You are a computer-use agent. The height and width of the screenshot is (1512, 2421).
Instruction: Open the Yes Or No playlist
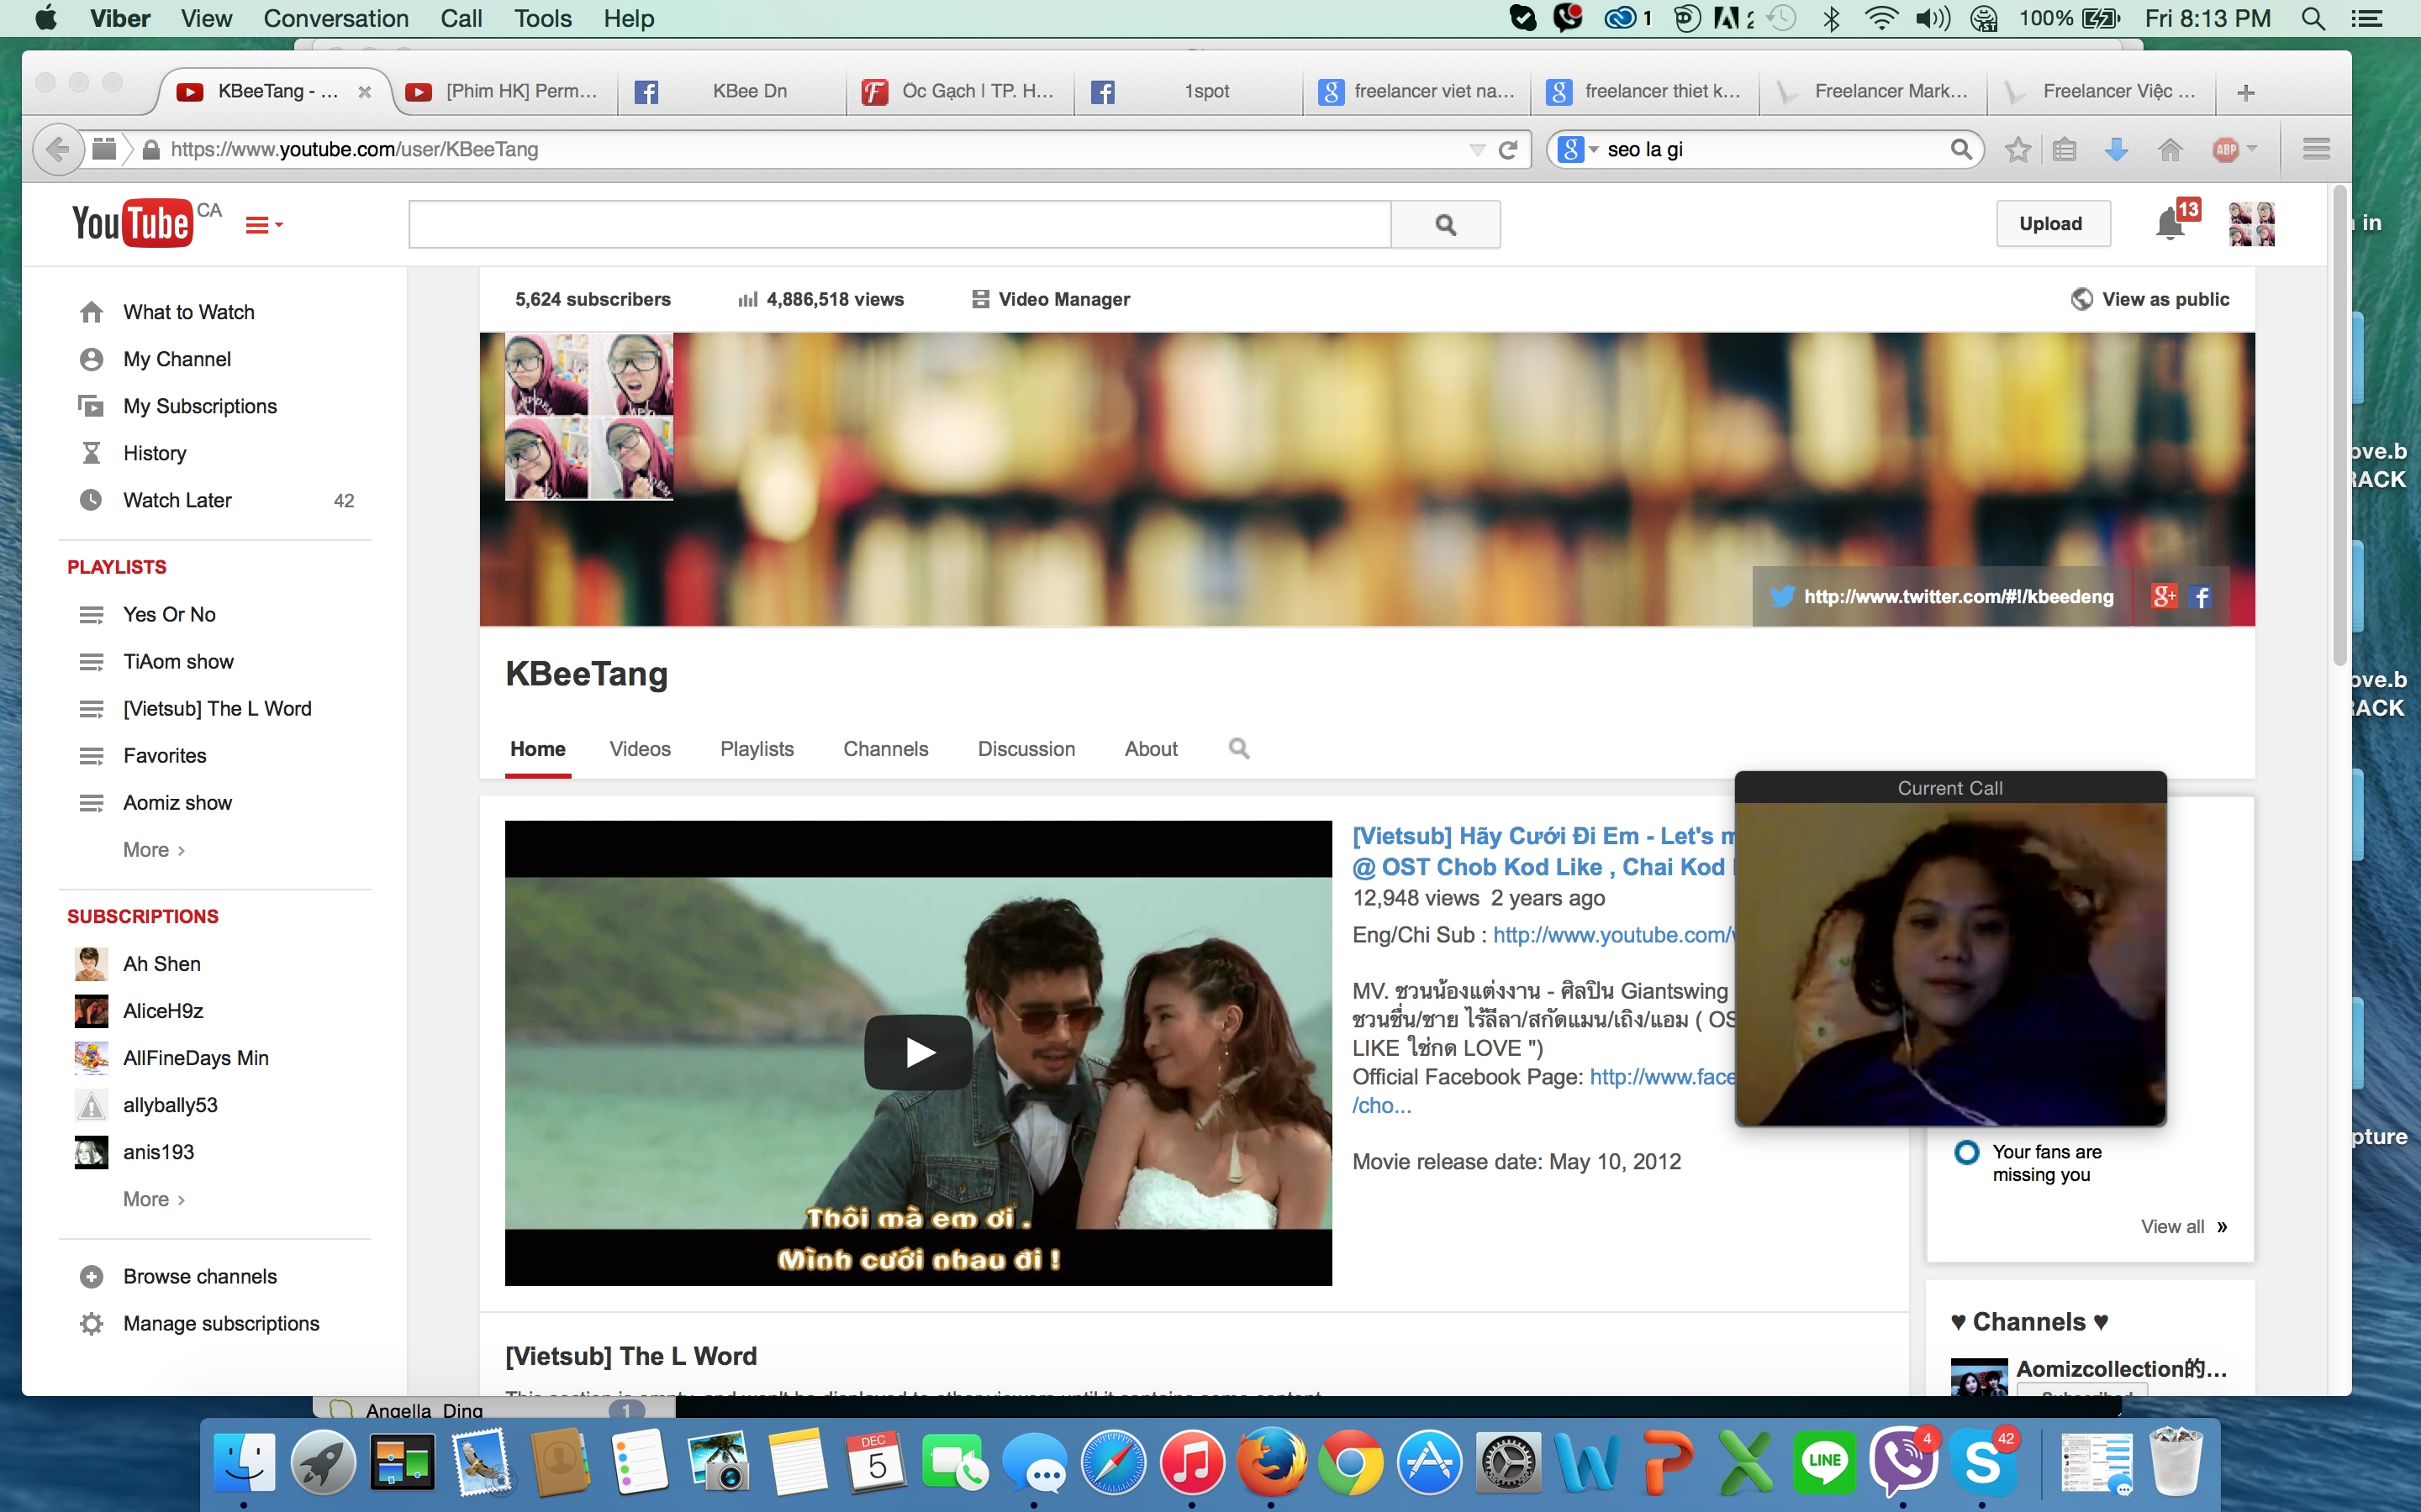(169, 614)
